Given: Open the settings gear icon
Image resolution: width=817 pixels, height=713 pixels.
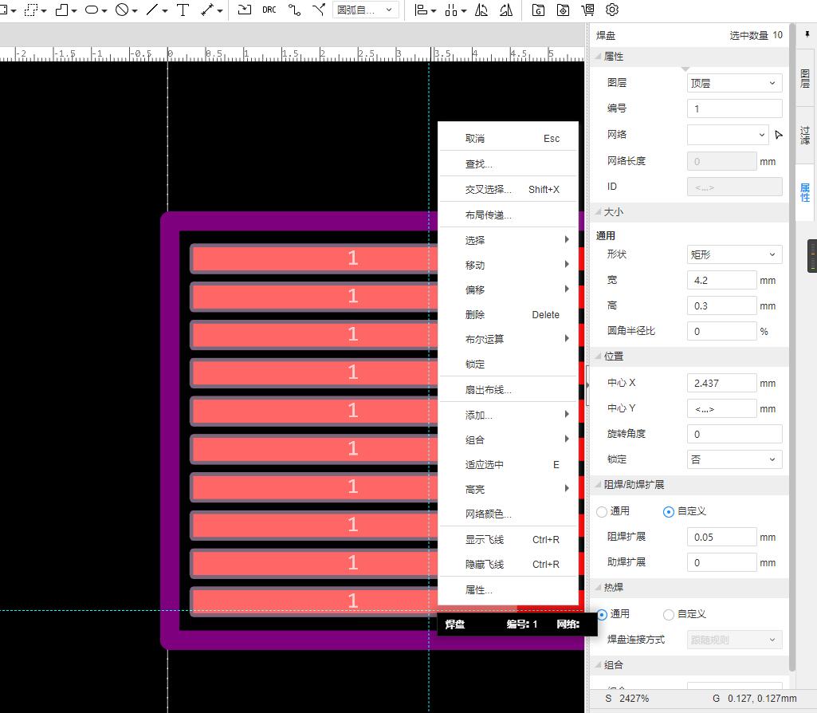Looking at the screenshot, I should point(612,10).
